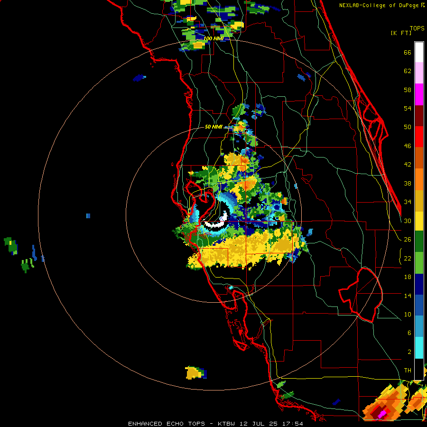Click the legend value '46'
The width and height of the screenshot is (427, 427).
coord(408,146)
